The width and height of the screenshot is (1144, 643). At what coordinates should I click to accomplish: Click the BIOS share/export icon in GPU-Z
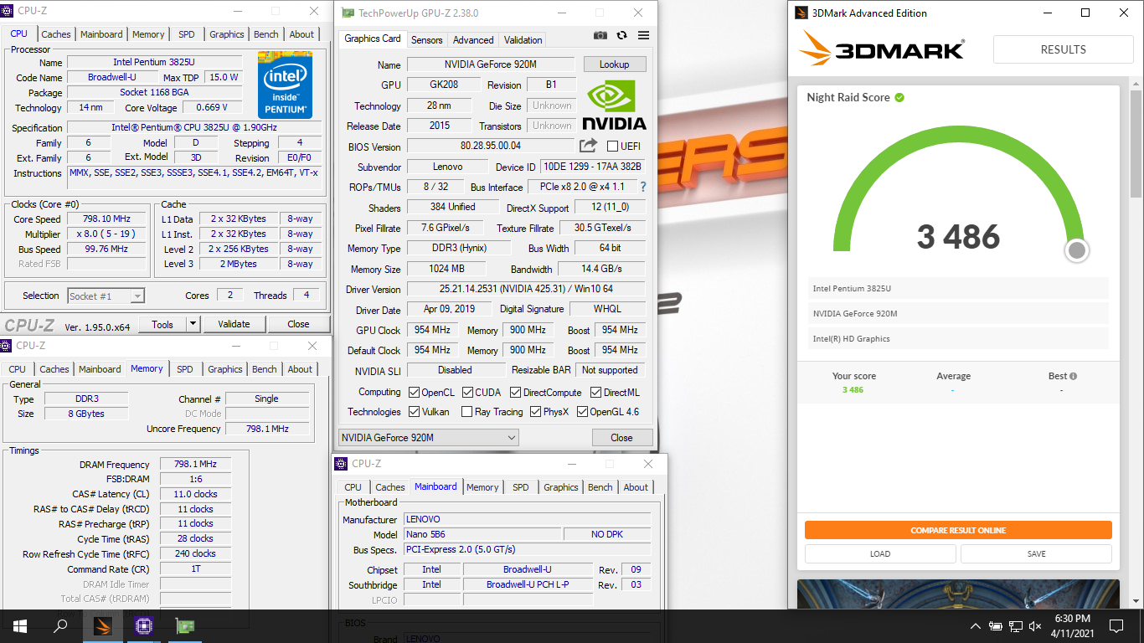(x=589, y=146)
